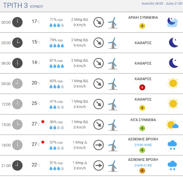
Task: Click the ΑΡΑΙΗ ΣΥΝΝΕΦΙΑ forecast label
Action: pyautogui.click(x=143, y=18)
